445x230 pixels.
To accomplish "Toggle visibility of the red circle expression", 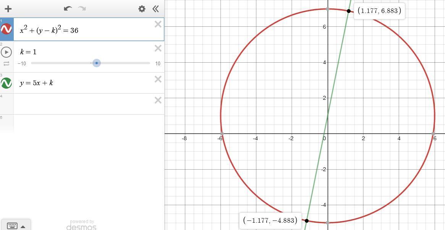I will (x=6, y=29).
